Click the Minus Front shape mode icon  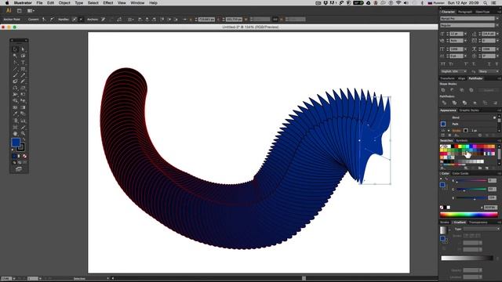point(452,90)
